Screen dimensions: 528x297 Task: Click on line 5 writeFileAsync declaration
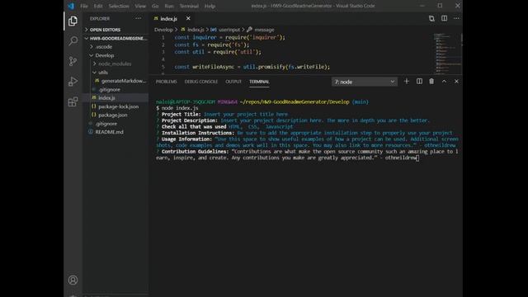(252, 67)
